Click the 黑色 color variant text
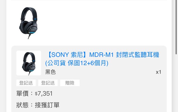Screen dimensions: 178x112 (51, 72)
